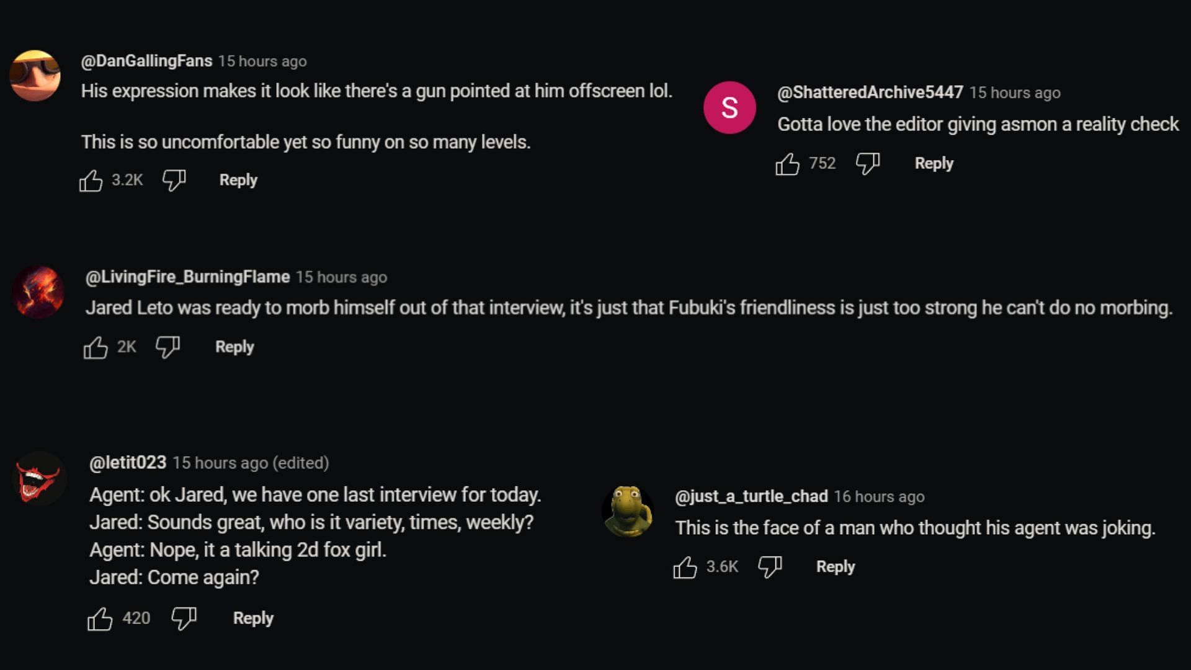
Task: Reply to @ShatteredArchive5447's comment
Action: coord(934,163)
